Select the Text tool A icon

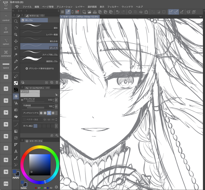point(16,151)
